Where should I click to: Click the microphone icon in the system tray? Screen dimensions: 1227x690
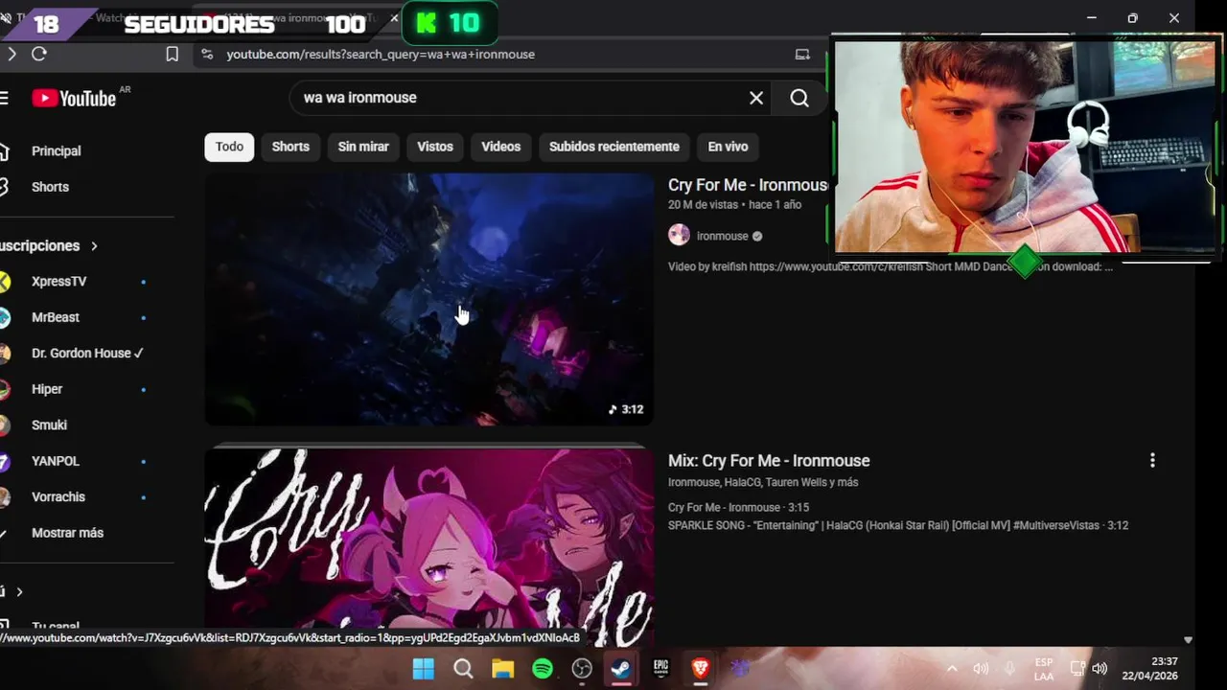pyautogui.click(x=1009, y=669)
